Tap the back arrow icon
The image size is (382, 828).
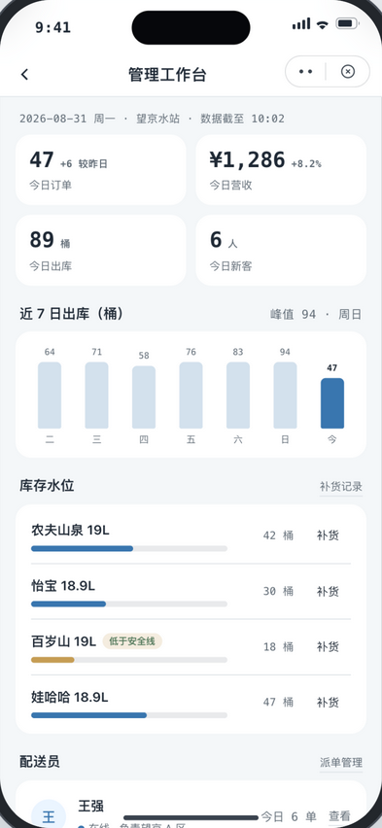tap(24, 75)
